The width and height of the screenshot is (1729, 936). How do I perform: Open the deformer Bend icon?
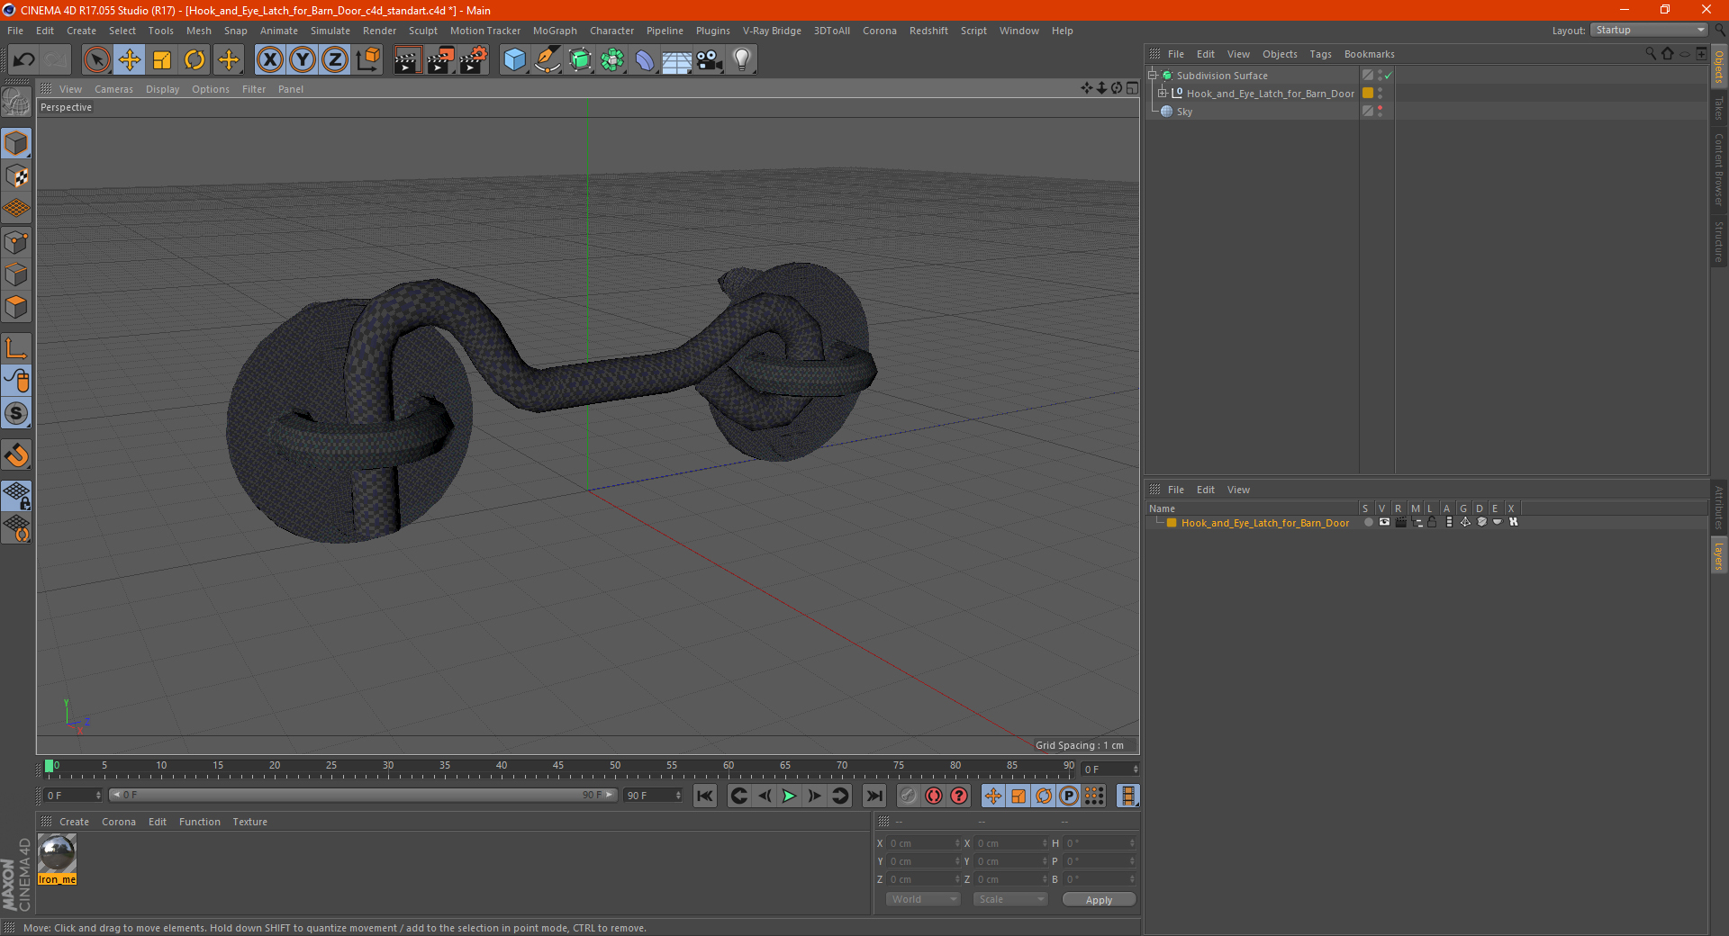(x=645, y=60)
